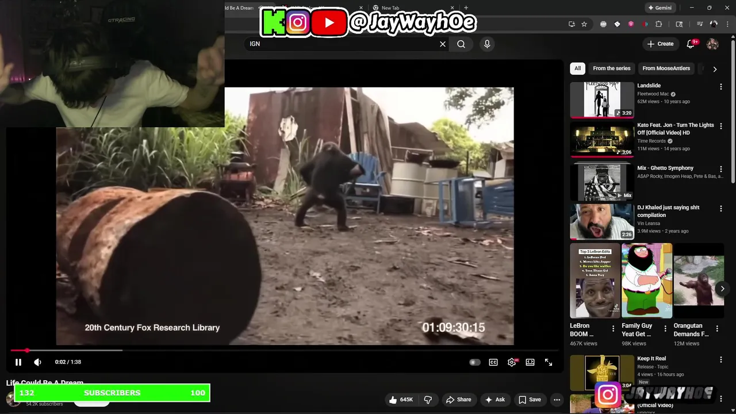The image size is (736, 414).
Task: Open the Family Guy Yeat short thumbnail
Action: (647, 281)
